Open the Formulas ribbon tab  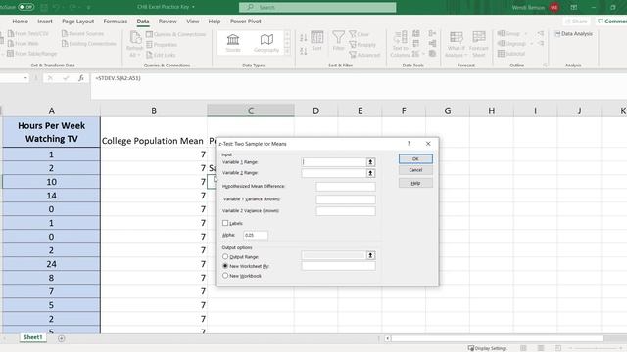(x=116, y=22)
